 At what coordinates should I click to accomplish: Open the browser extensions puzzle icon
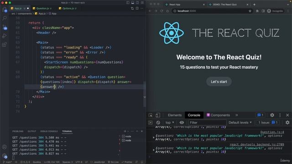point(257,11)
